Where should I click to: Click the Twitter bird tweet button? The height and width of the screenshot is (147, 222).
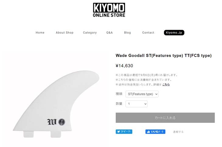pyautogui.click(x=124, y=132)
